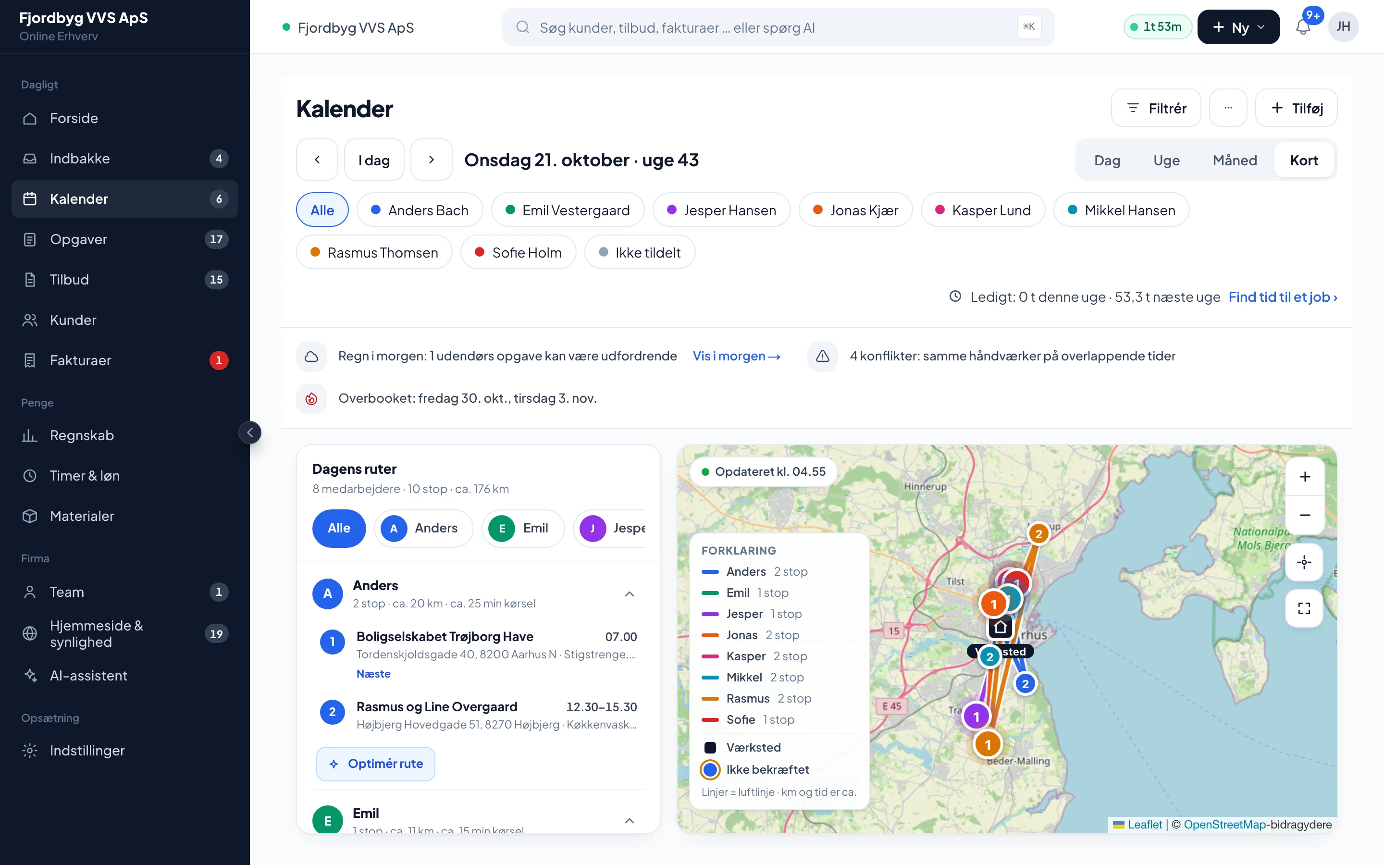Viewport: 1384px width, 865px height.
Task: Click the rain cloud weather icon
Action: (311, 356)
